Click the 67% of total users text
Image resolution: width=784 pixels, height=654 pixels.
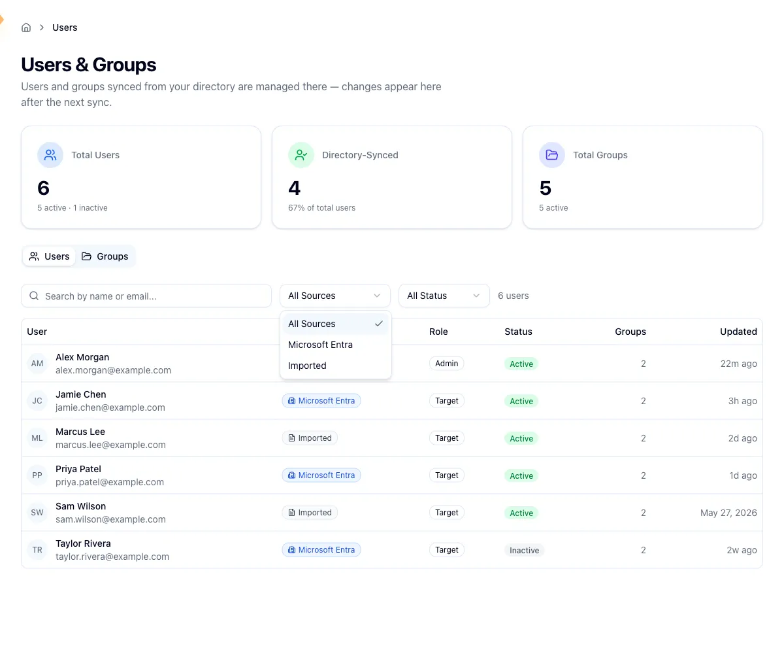[322, 208]
